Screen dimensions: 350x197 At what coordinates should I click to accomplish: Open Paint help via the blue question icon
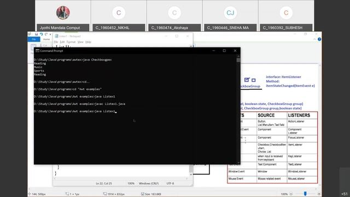click(319, 39)
